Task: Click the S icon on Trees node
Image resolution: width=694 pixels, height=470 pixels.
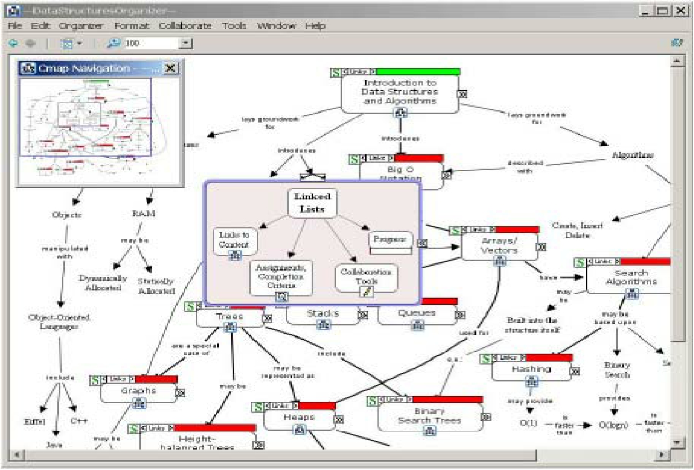Action: click(191, 307)
